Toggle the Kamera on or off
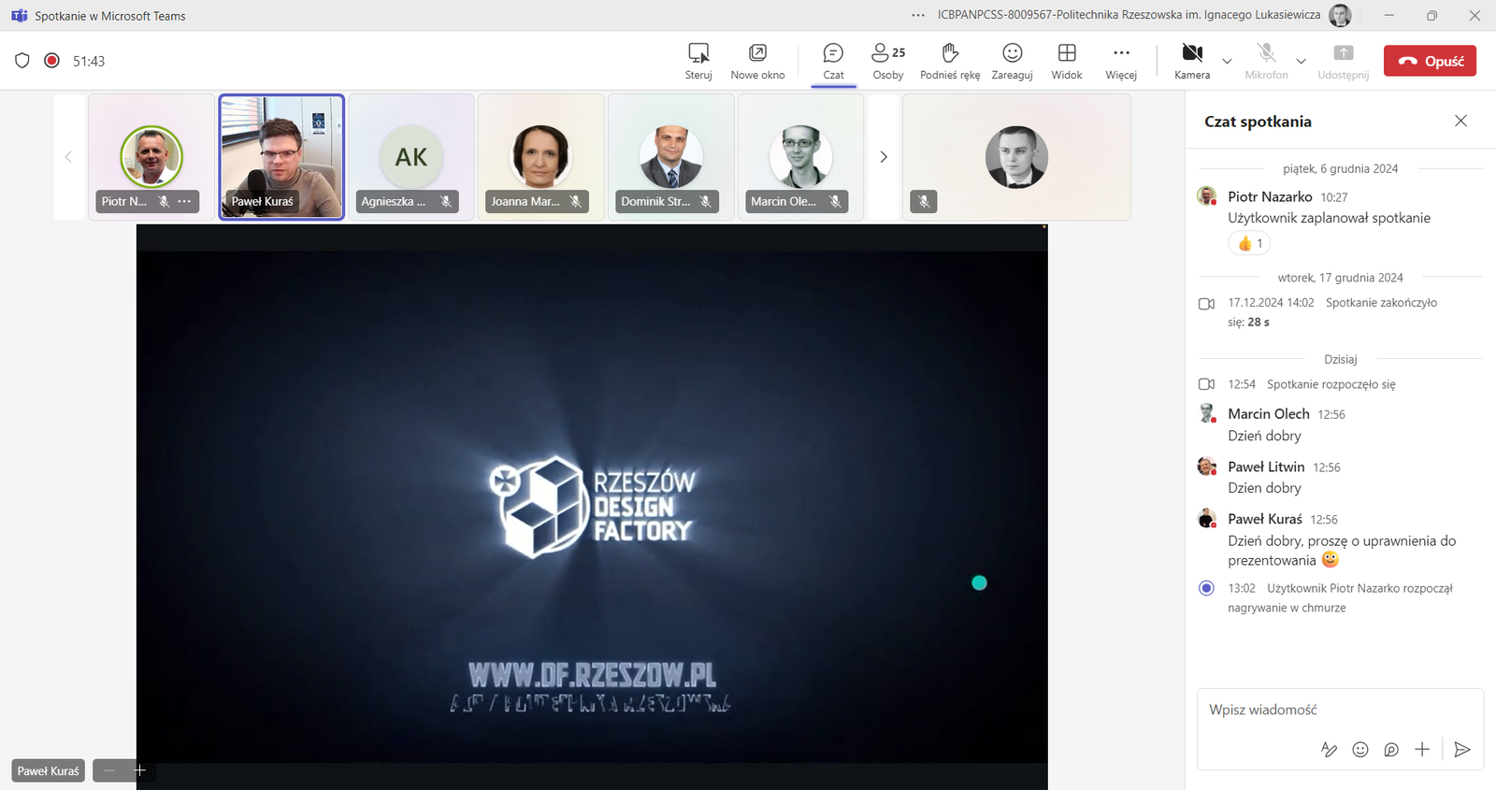Screen dimensions: 1496x790 point(1191,61)
